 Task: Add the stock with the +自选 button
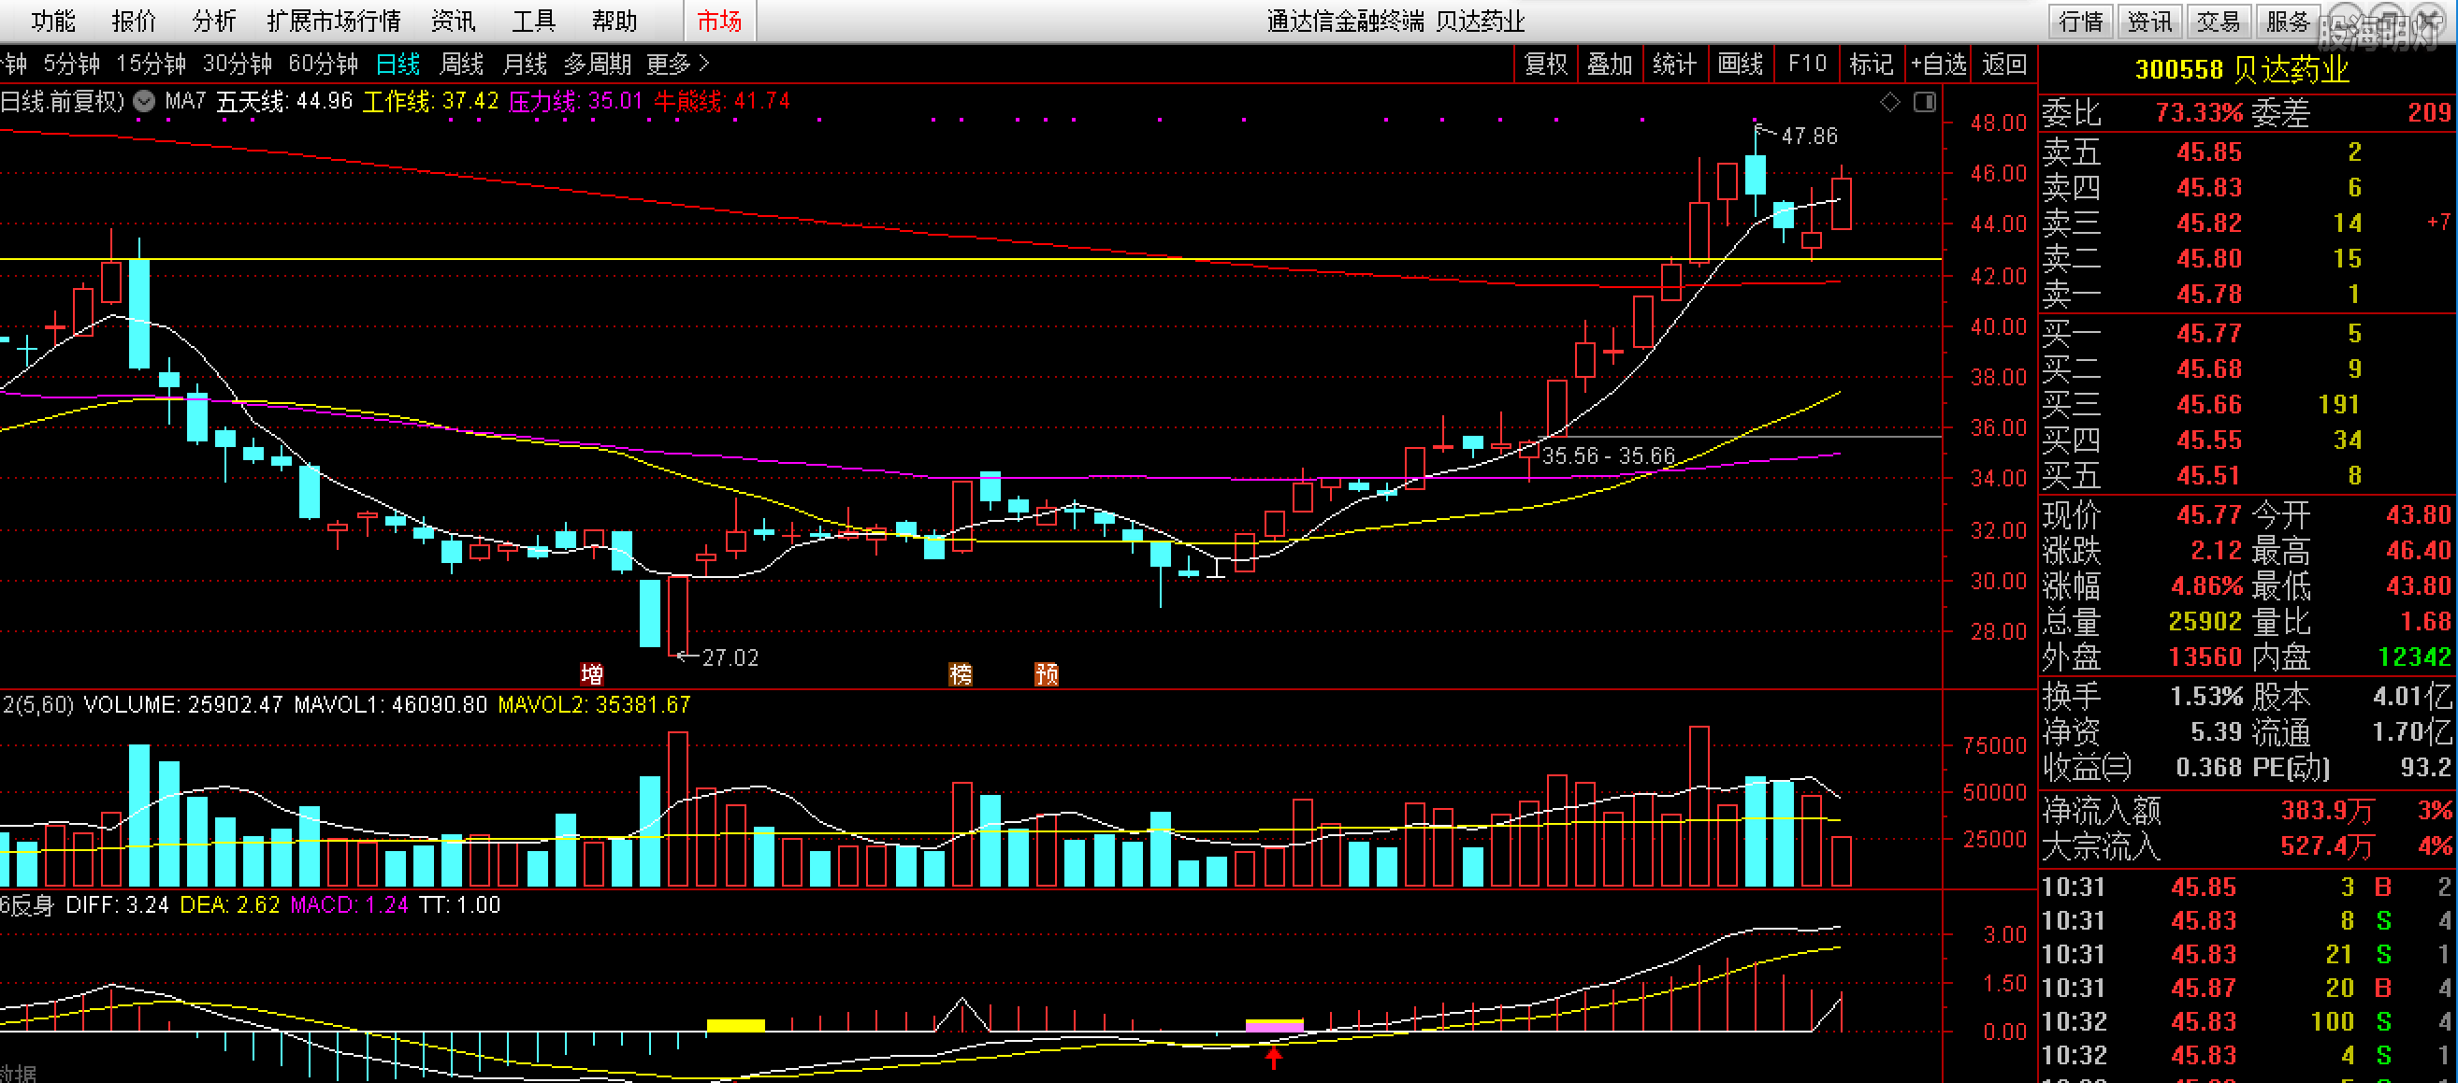(1938, 64)
